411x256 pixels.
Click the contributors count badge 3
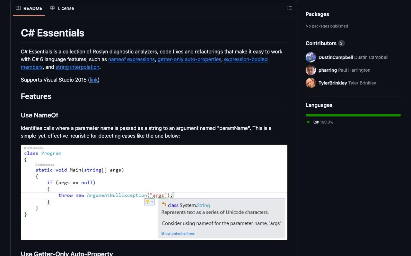[341, 43]
